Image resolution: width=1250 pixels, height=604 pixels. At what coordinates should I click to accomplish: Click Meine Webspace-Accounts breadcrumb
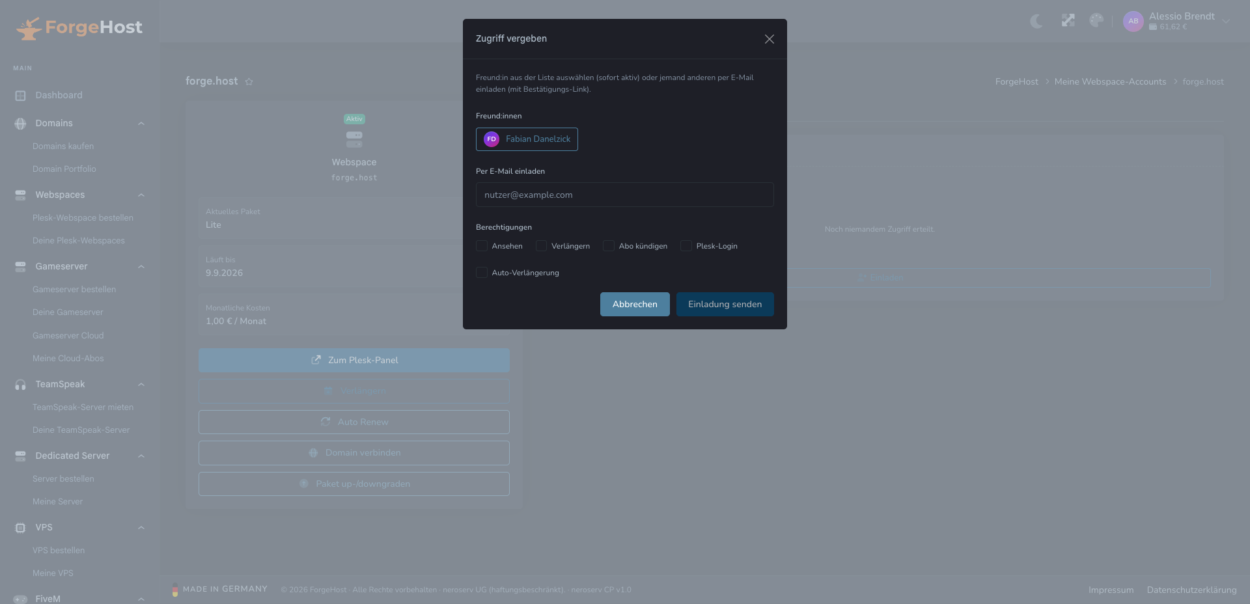click(1110, 82)
